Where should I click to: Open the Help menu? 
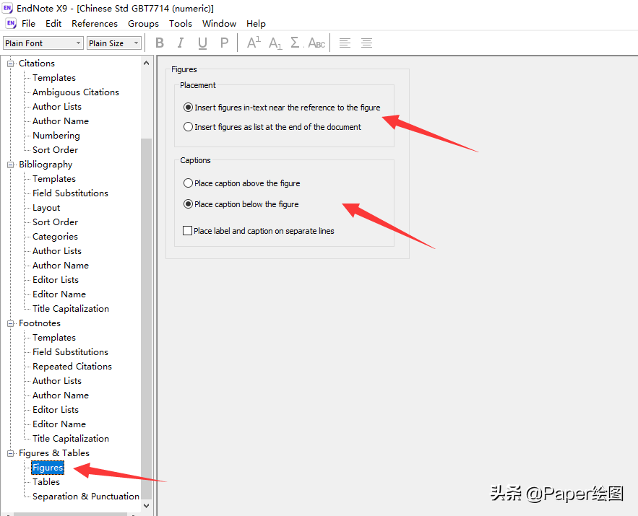tap(256, 24)
